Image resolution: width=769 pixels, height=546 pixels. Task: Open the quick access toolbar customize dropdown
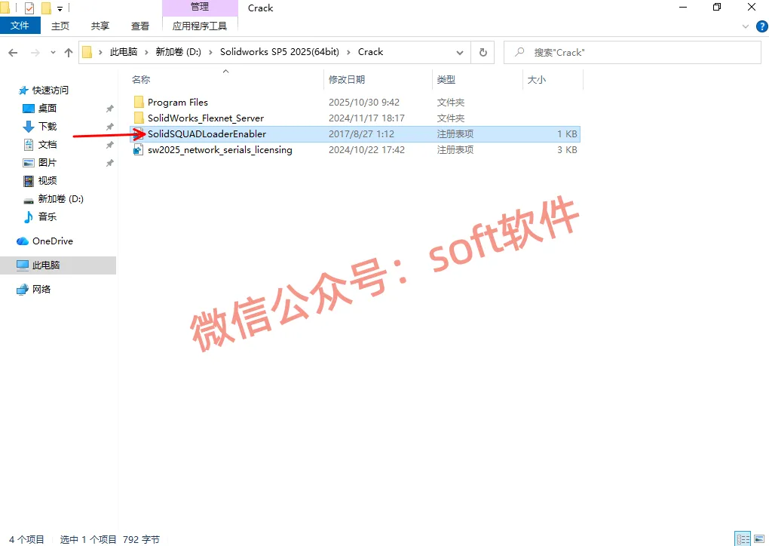[x=60, y=8]
